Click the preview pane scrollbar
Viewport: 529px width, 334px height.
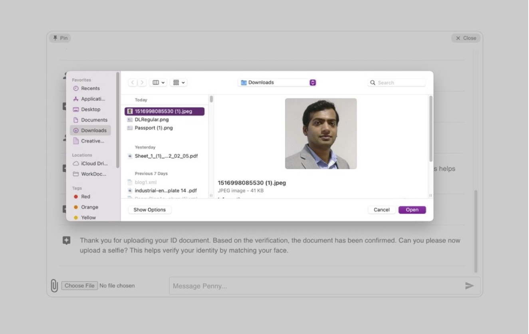click(431, 128)
